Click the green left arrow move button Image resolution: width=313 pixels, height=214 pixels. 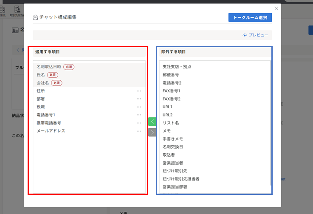(152, 121)
